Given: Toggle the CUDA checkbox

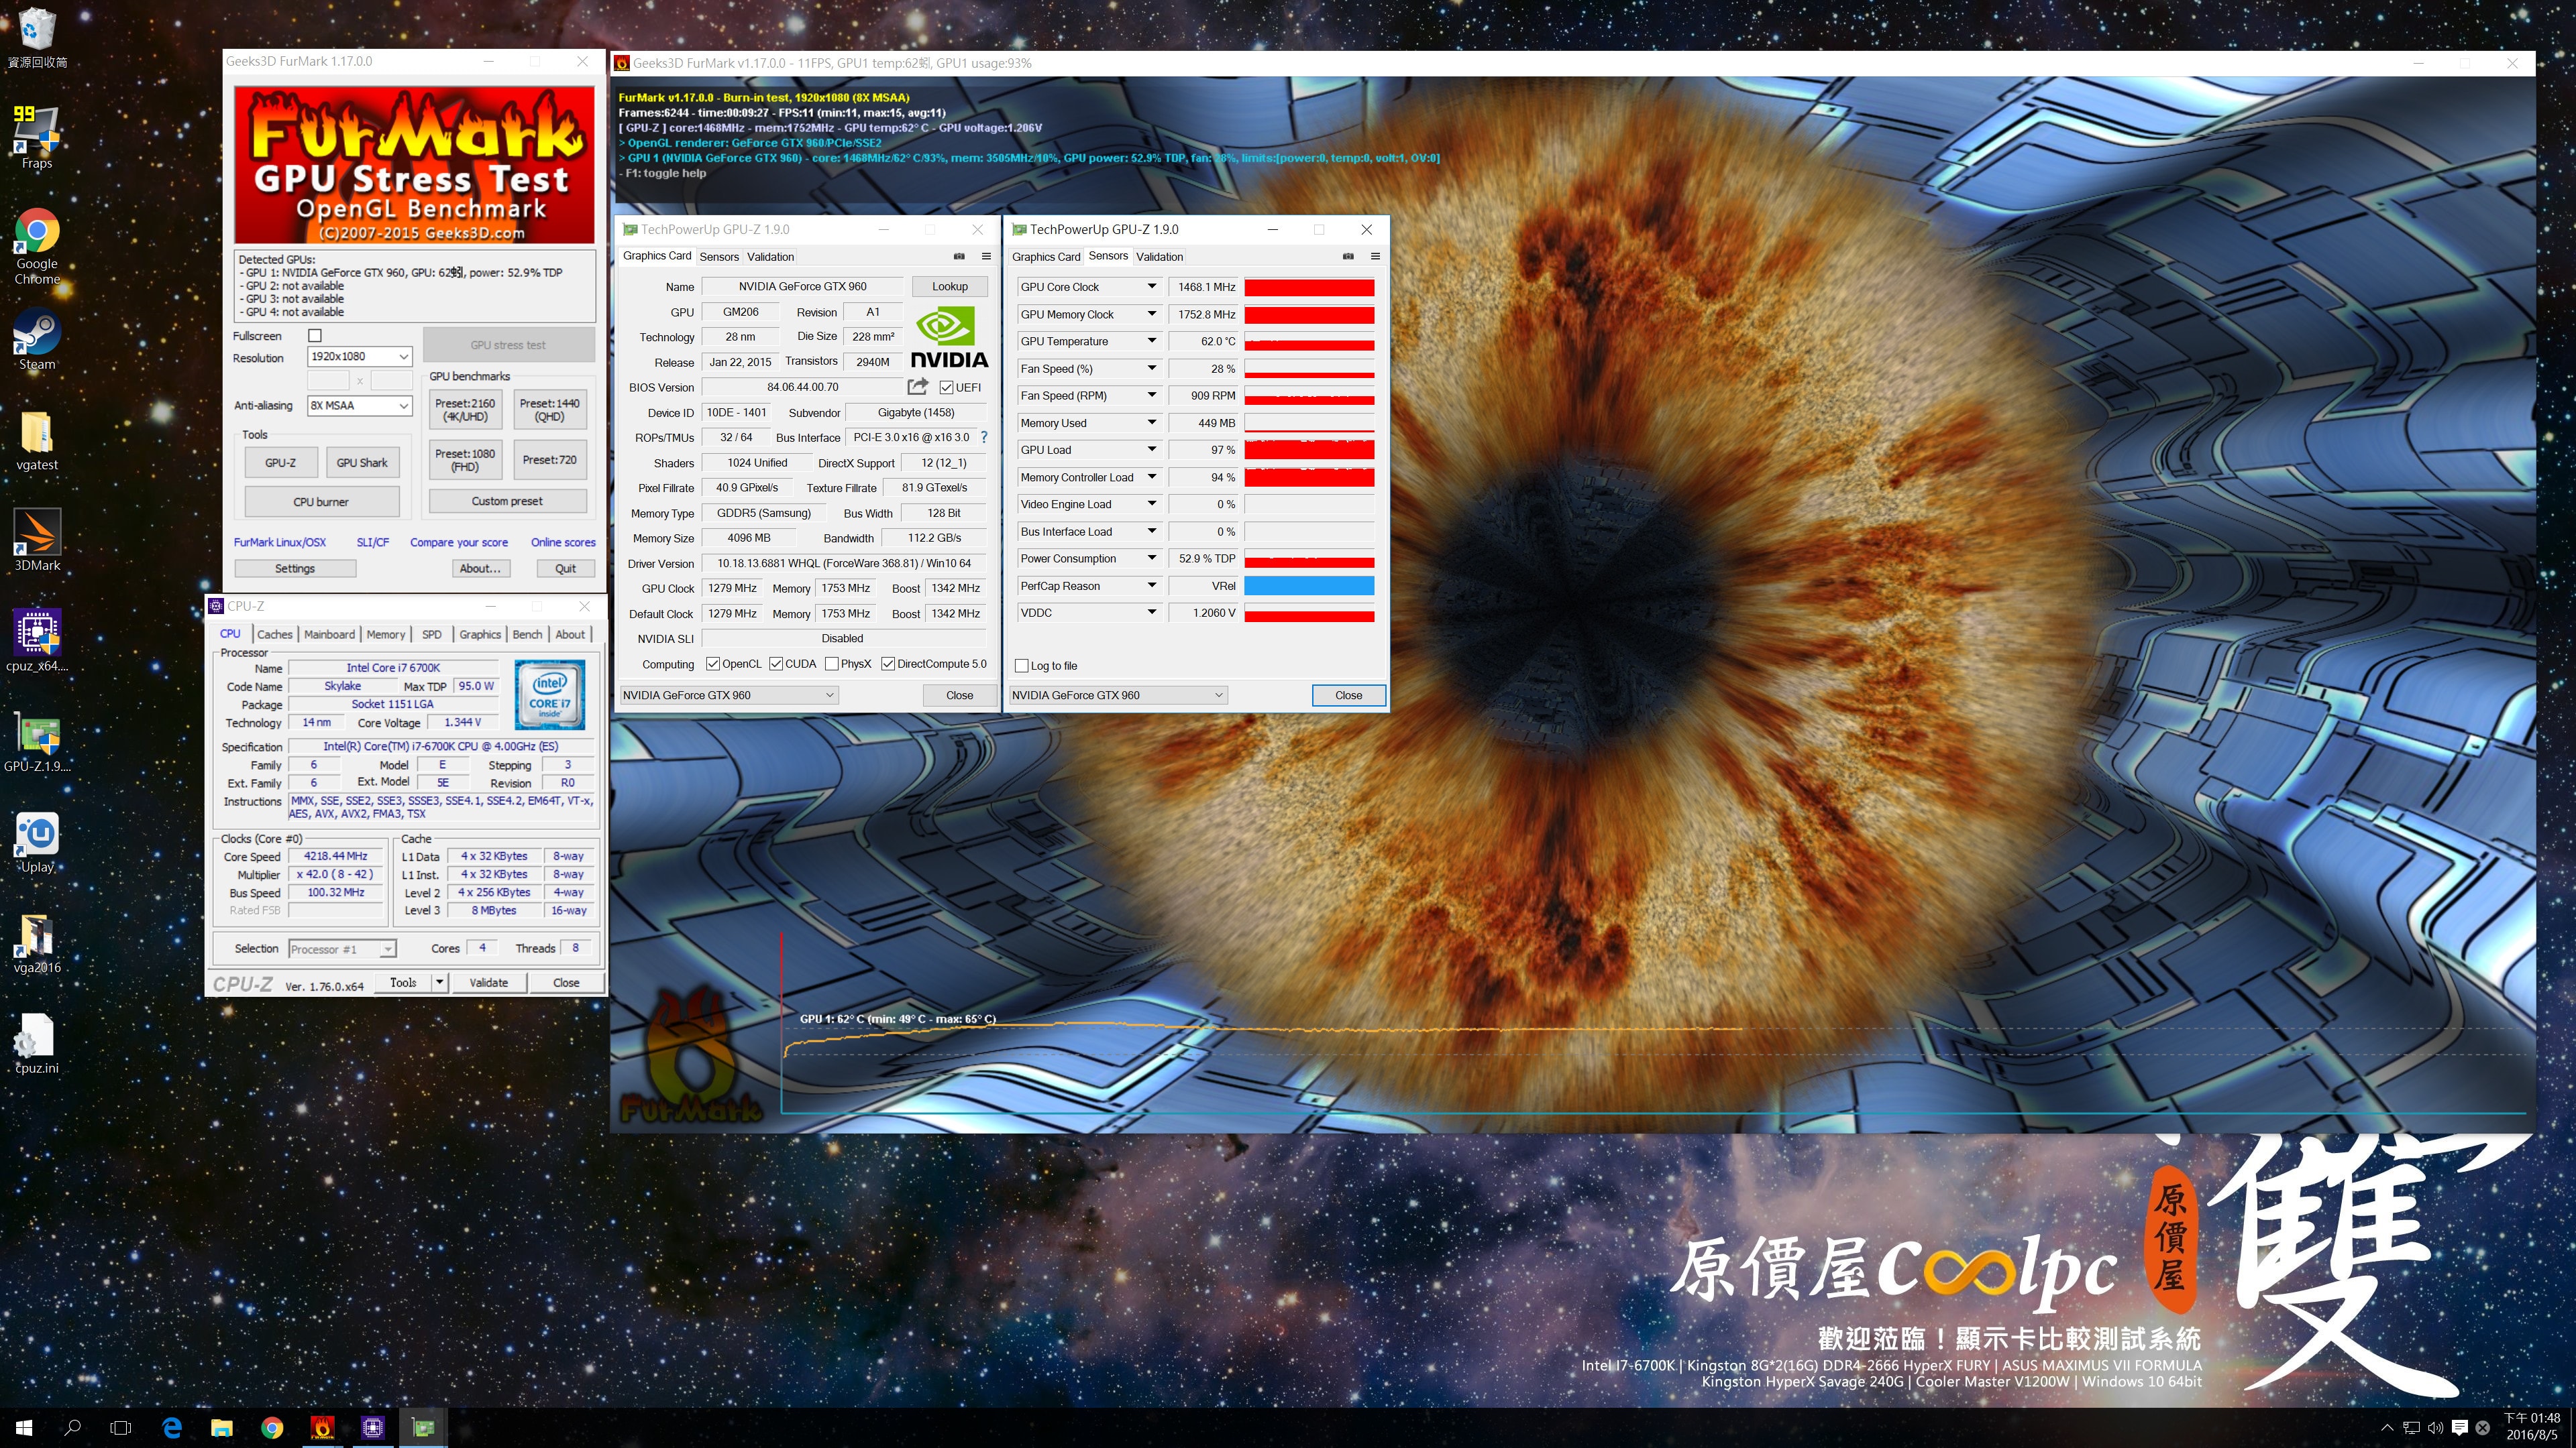Looking at the screenshot, I should point(776,664).
